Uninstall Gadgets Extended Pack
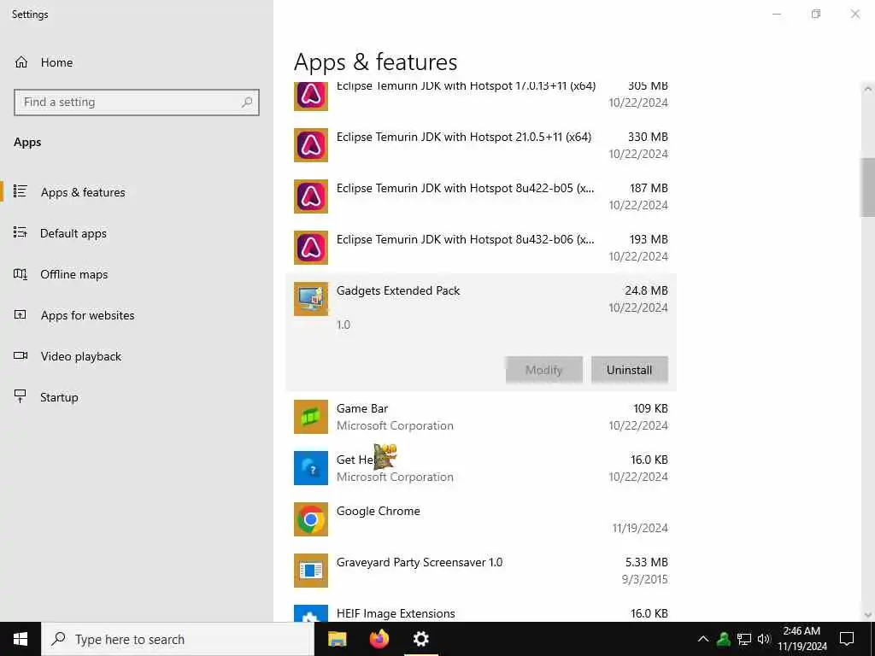 630,370
